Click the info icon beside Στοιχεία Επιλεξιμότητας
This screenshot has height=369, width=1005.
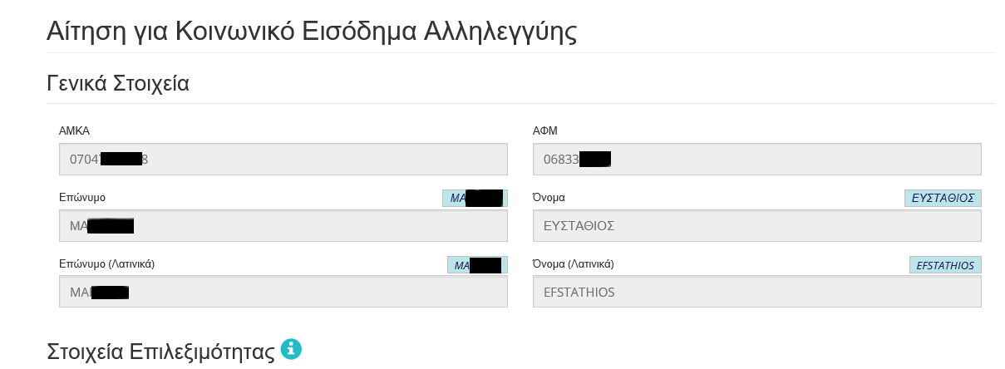pyautogui.click(x=291, y=349)
